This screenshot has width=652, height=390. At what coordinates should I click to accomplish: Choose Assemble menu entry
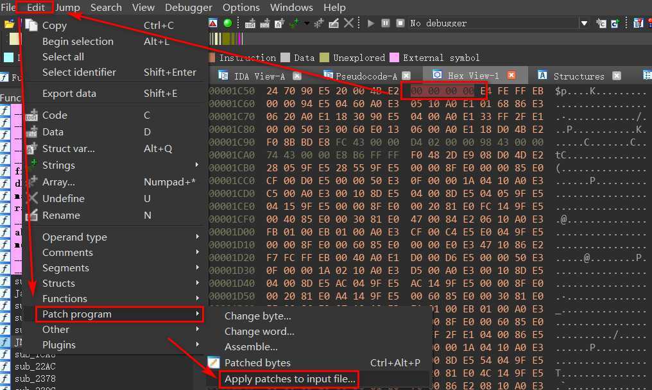(x=251, y=347)
